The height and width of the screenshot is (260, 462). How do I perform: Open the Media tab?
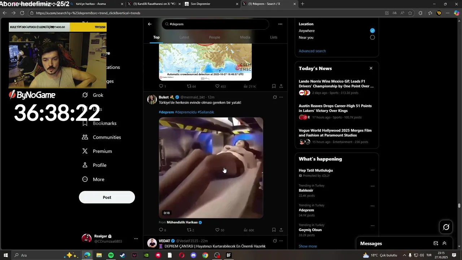click(245, 37)
